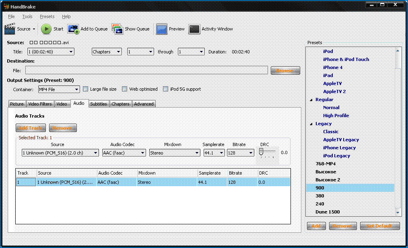Open the audio Source track dropdown

point(60,153)
